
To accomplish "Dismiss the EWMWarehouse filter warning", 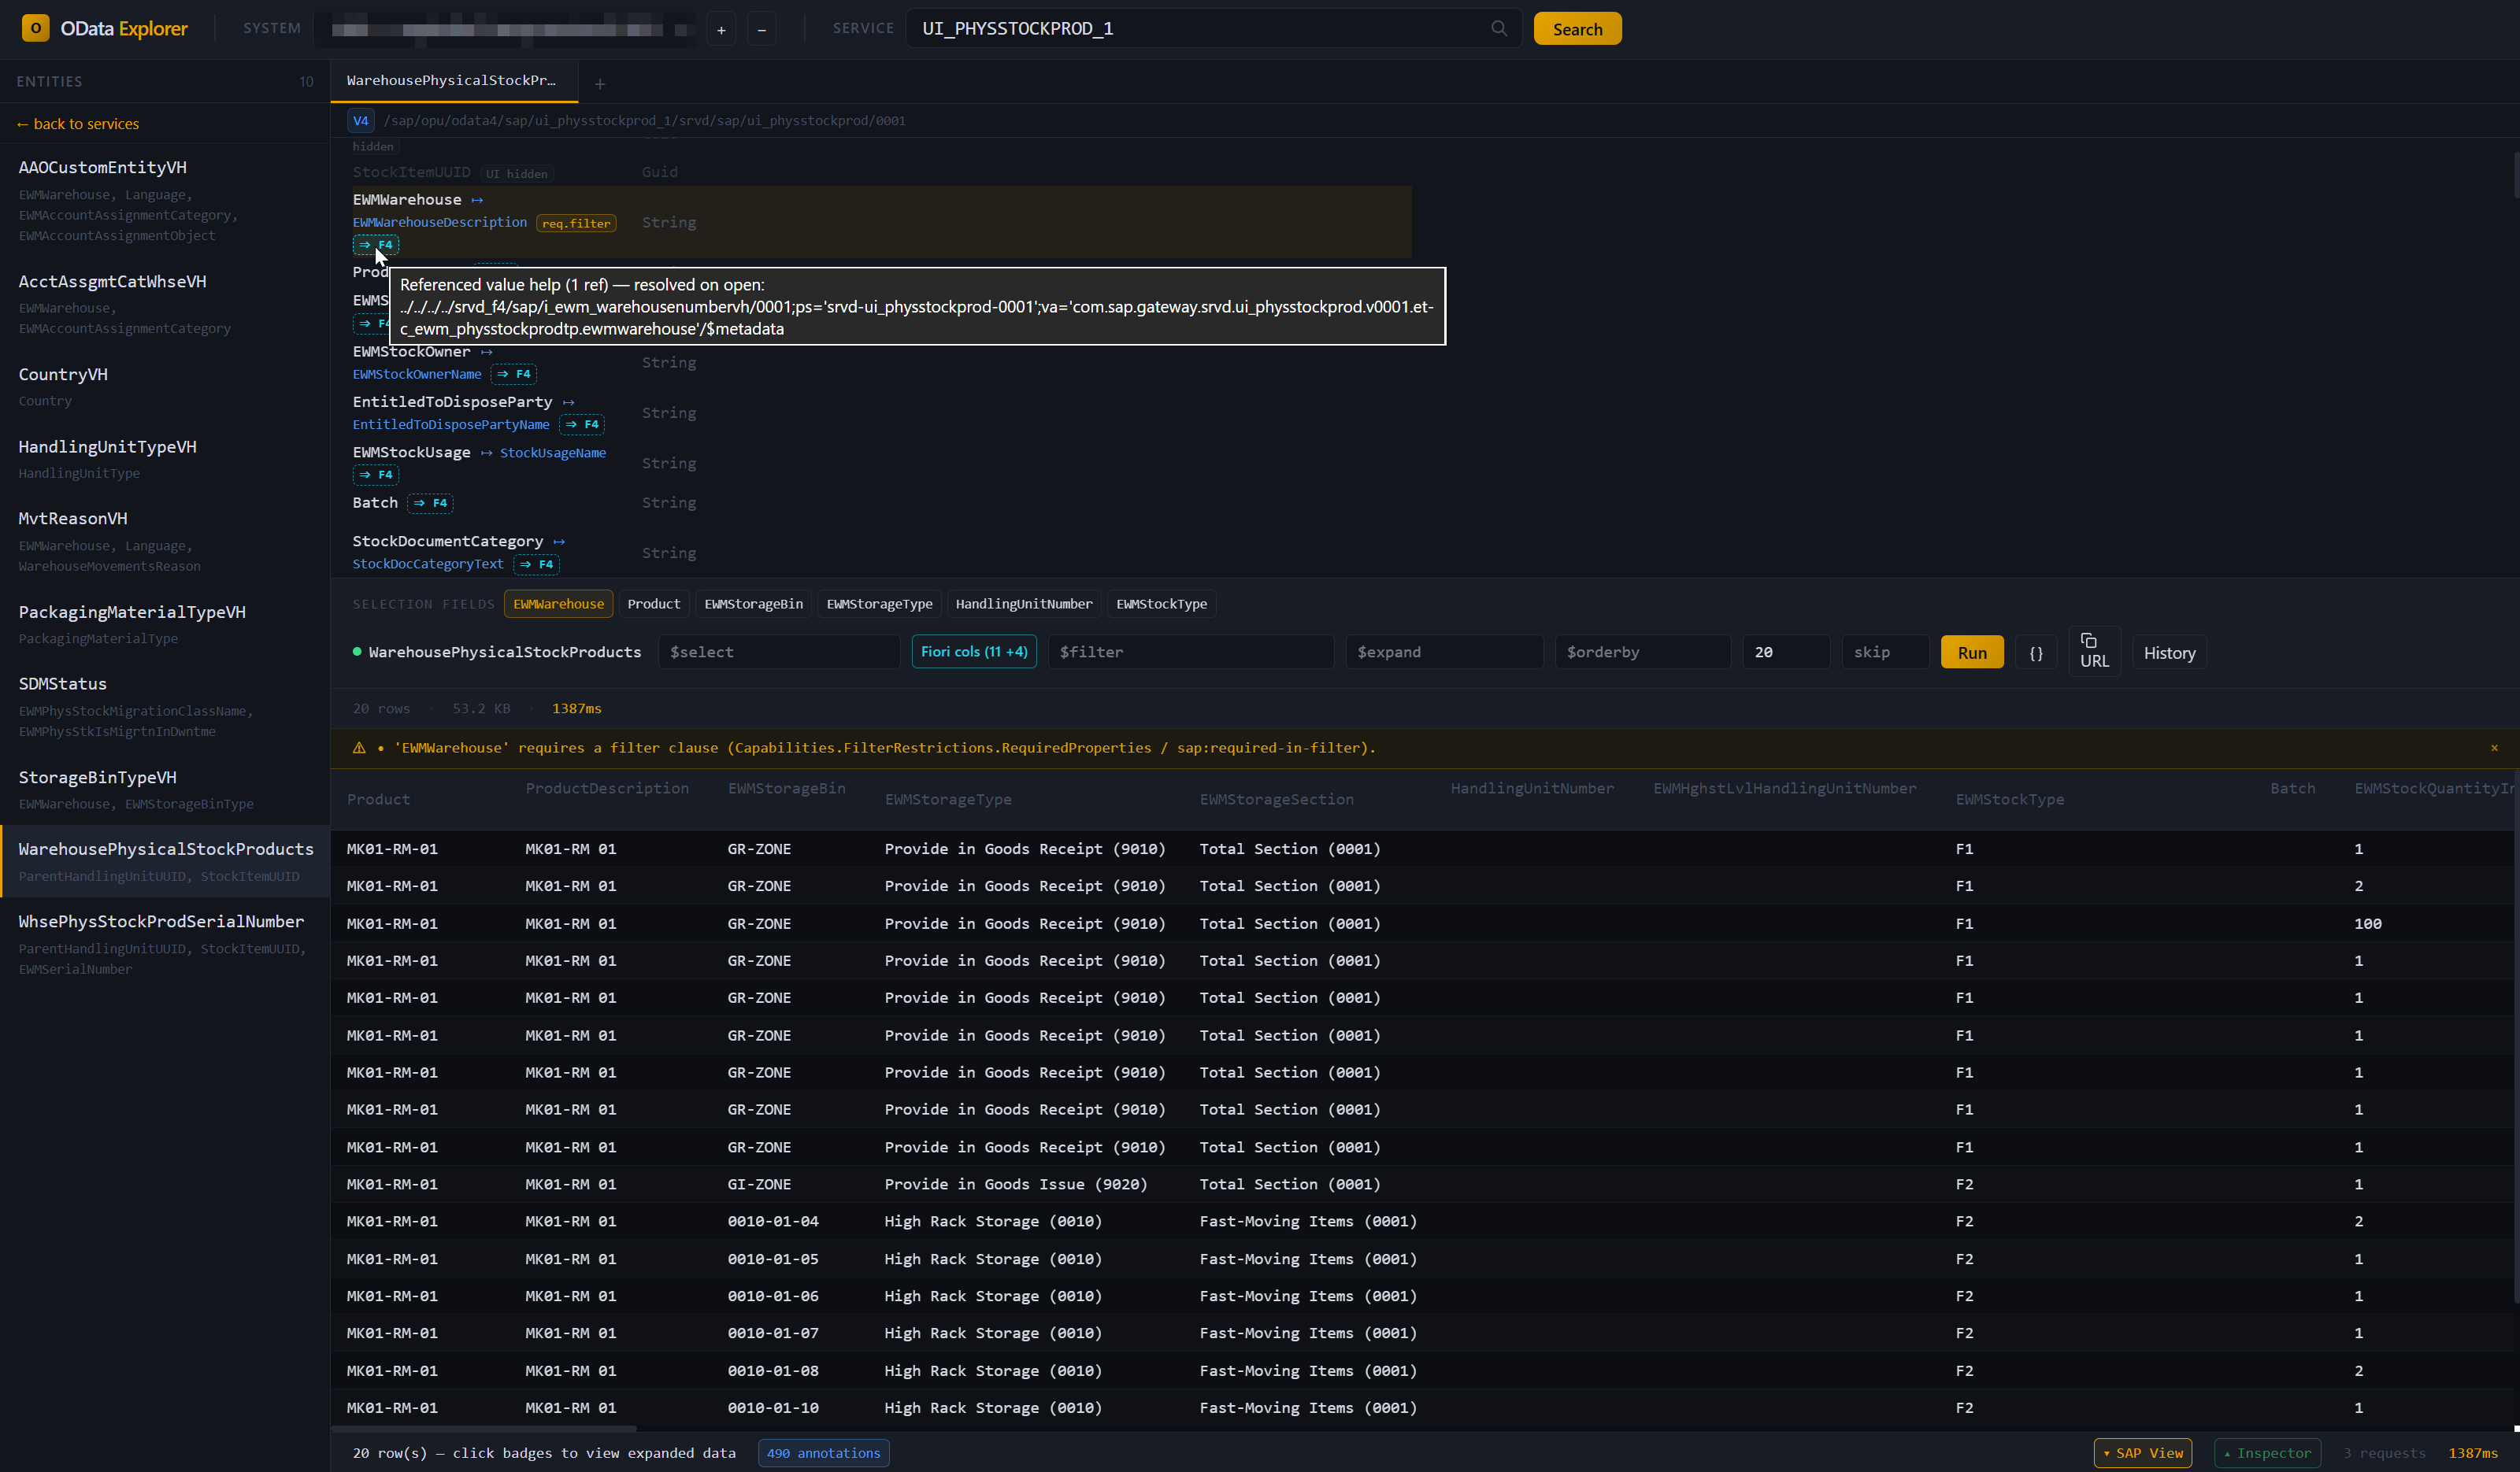I will point(2494,748).
